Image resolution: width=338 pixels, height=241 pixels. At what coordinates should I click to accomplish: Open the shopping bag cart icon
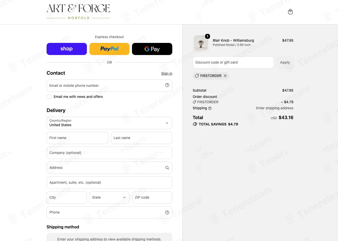point(290,12)
